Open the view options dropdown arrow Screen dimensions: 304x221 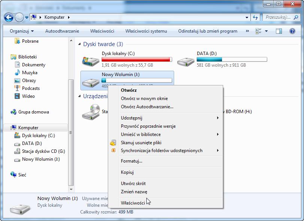tap(267, 31)
